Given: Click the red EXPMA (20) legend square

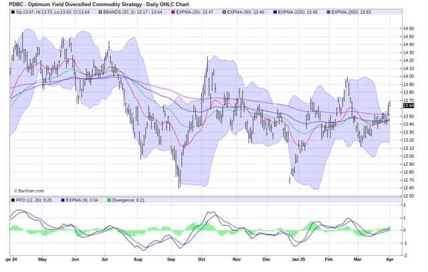Looking at the screenshot, I should coord(173,12).
